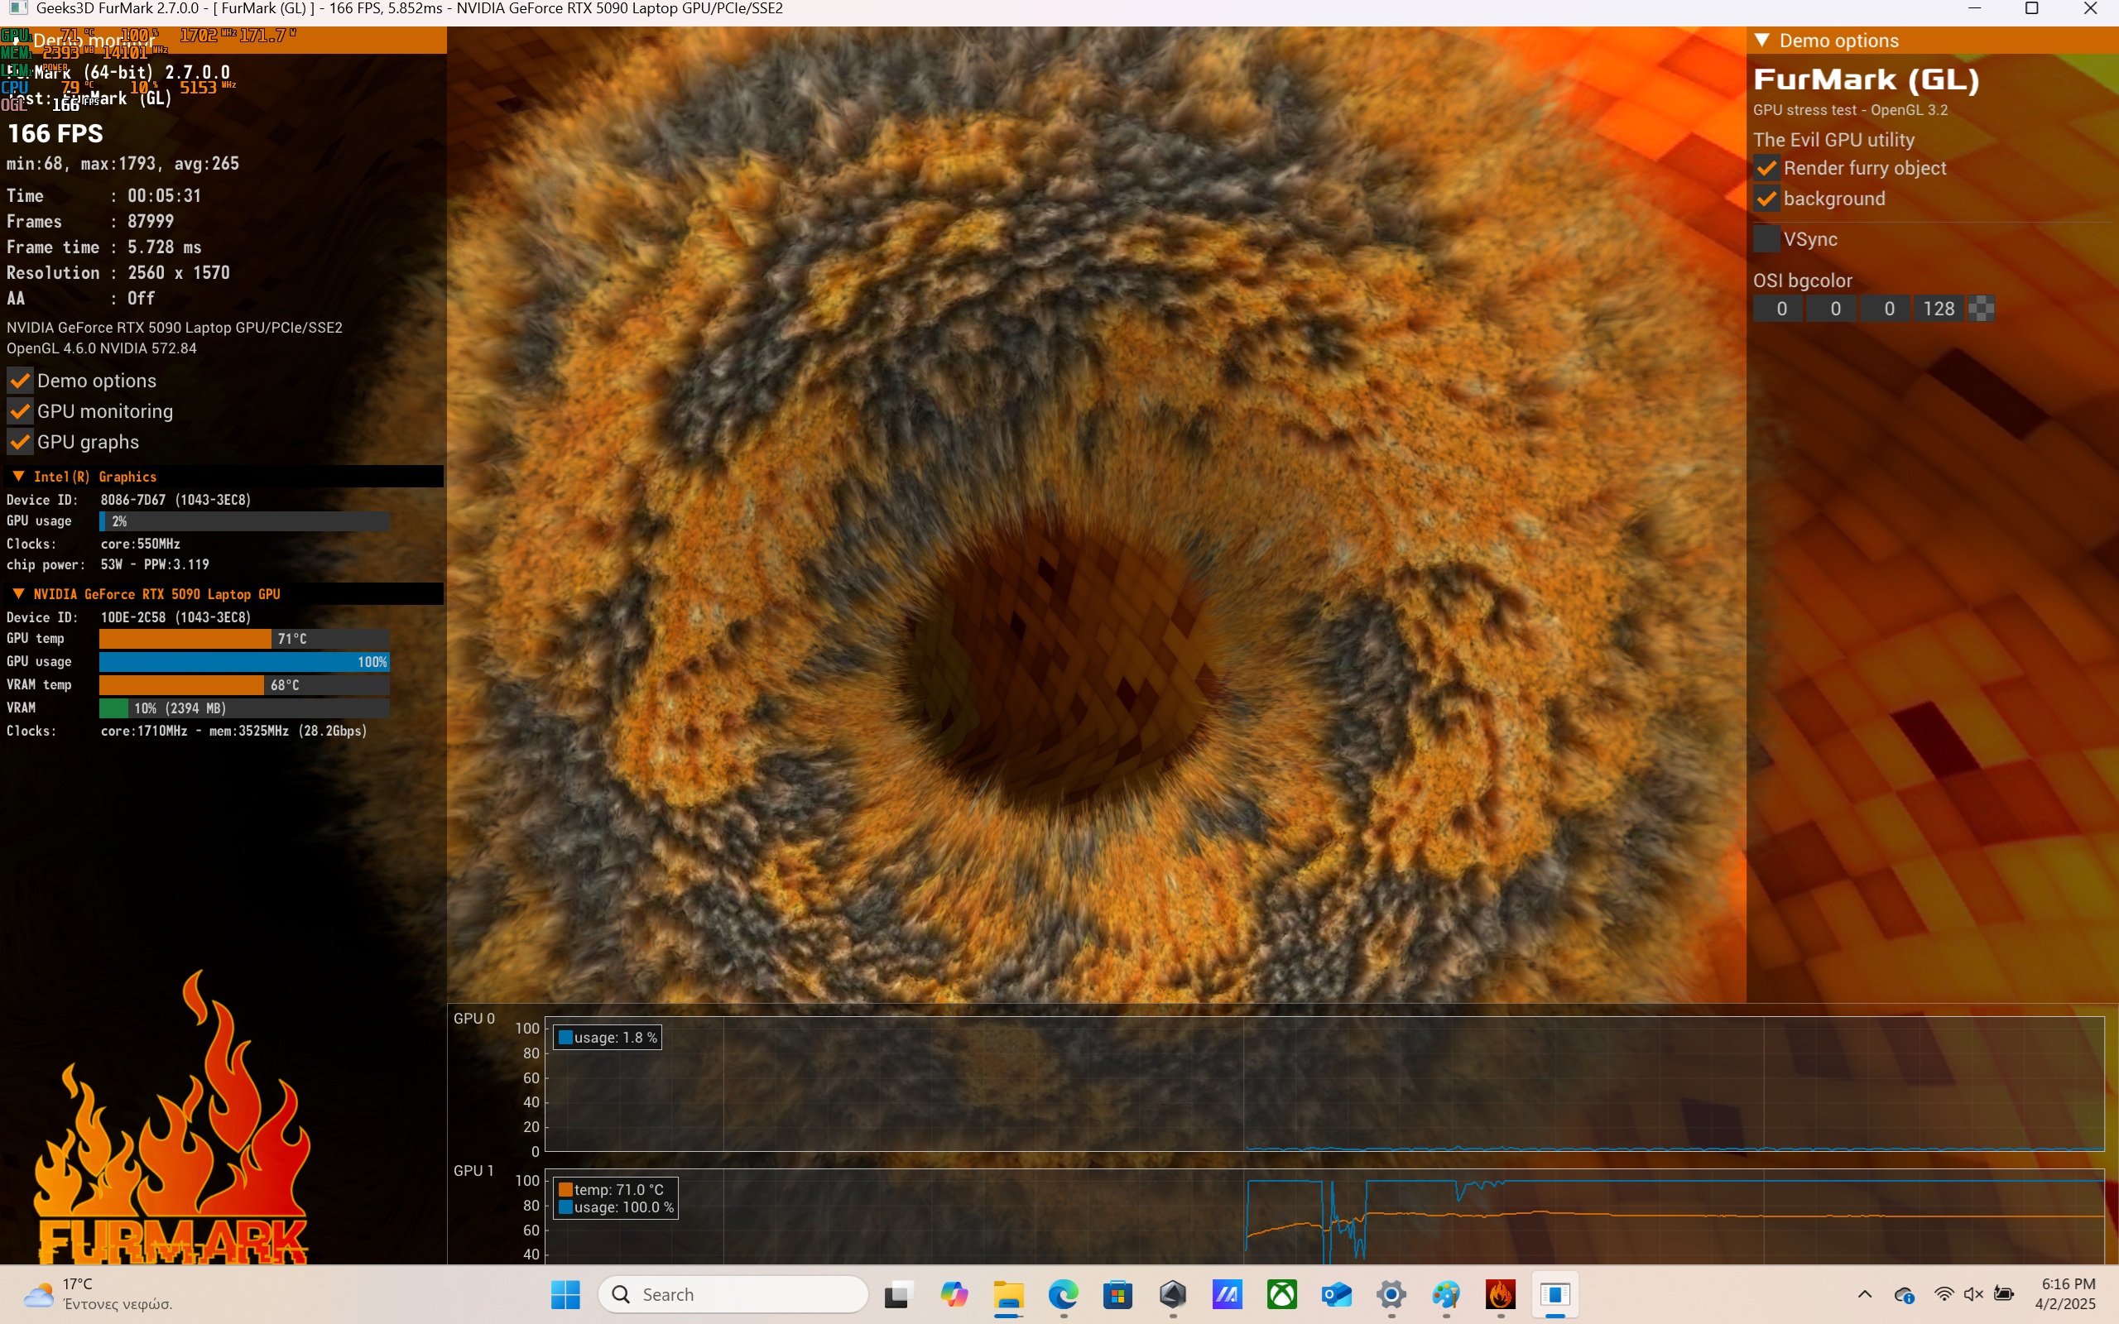Viewport: 2119px width, 1324px height.
Task: Click the OSI bgcolor alpha value 128
Action: tap(1939, 308)
